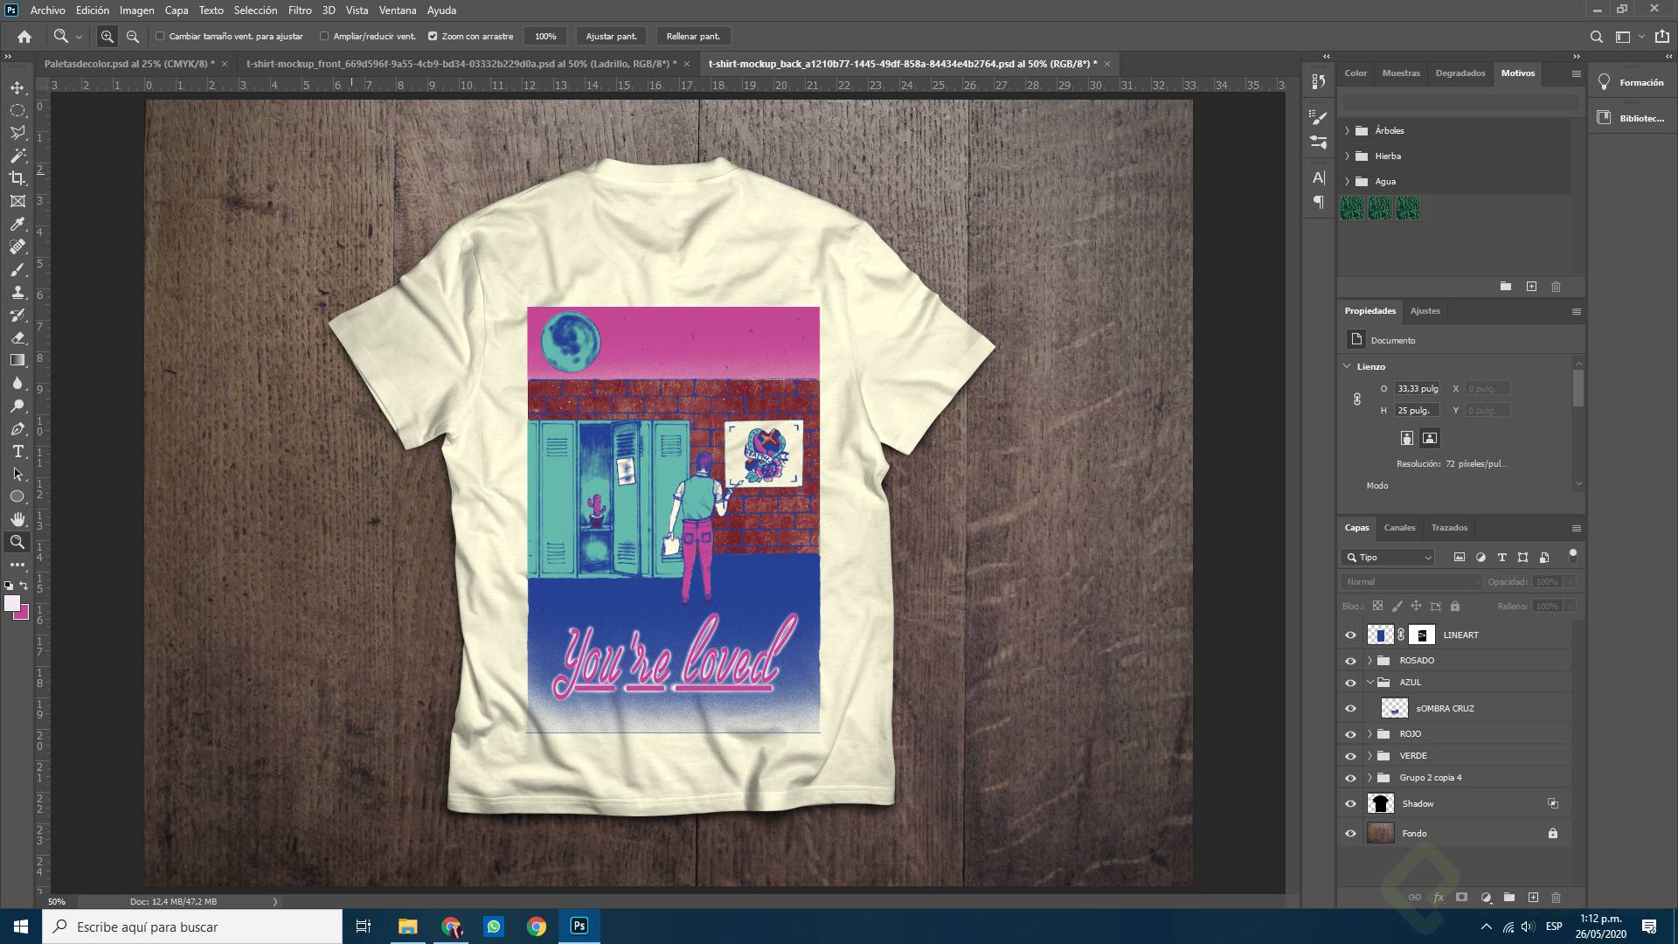The width and height of the screenshot is (1678, 944).
Task: Hide the Shadow layer
Action: [1350, 804]
